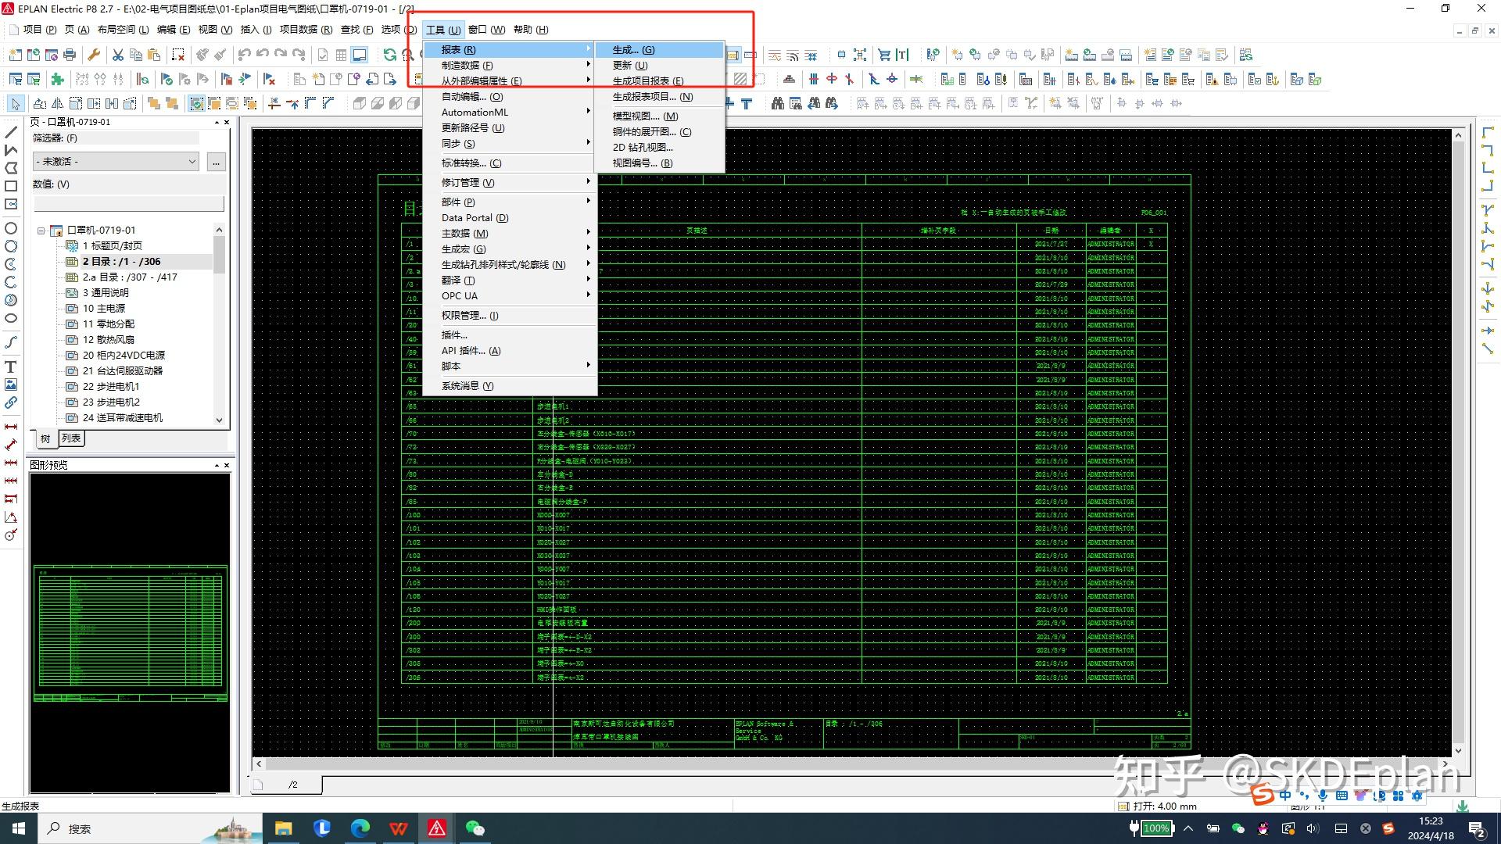This screenshot has height=844, width=1501.
Task: Click the Print icon in toolbar
Action: click(x=70, y=55)
